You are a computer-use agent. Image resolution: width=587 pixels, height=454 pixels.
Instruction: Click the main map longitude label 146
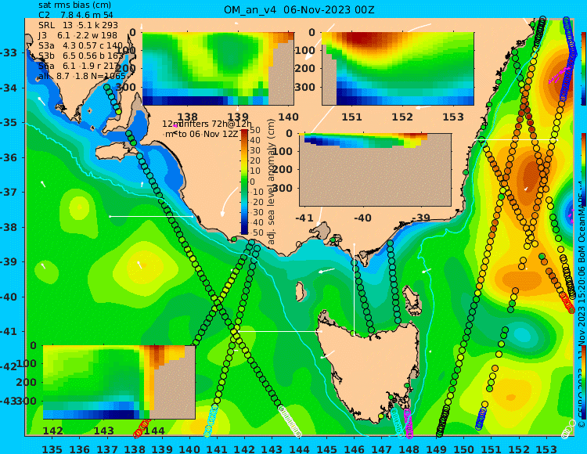pyautogui.click(x=354, y=449)
